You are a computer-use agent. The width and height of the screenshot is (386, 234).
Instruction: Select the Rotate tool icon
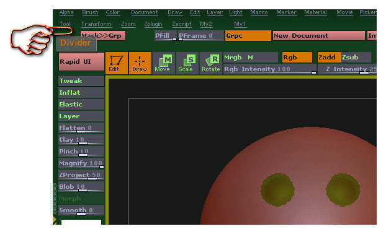tap(211, 63)
